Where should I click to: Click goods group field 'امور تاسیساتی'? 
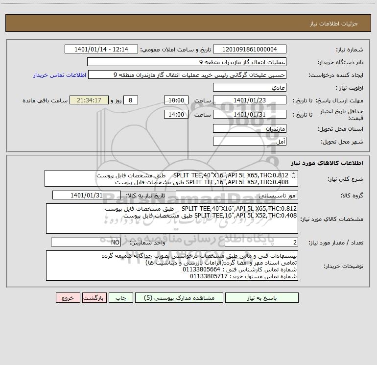237,195
